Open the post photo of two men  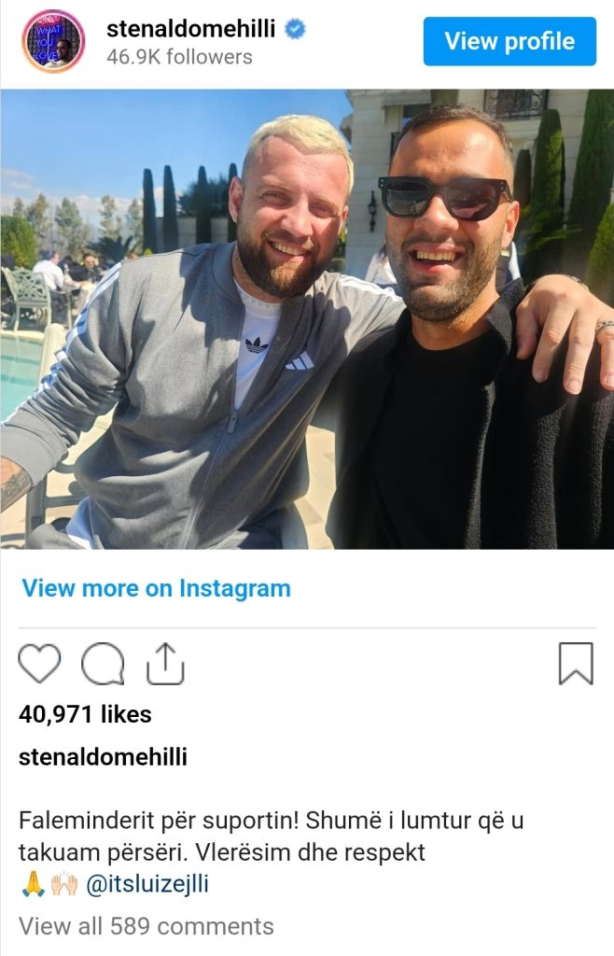(x=307, y=319)
